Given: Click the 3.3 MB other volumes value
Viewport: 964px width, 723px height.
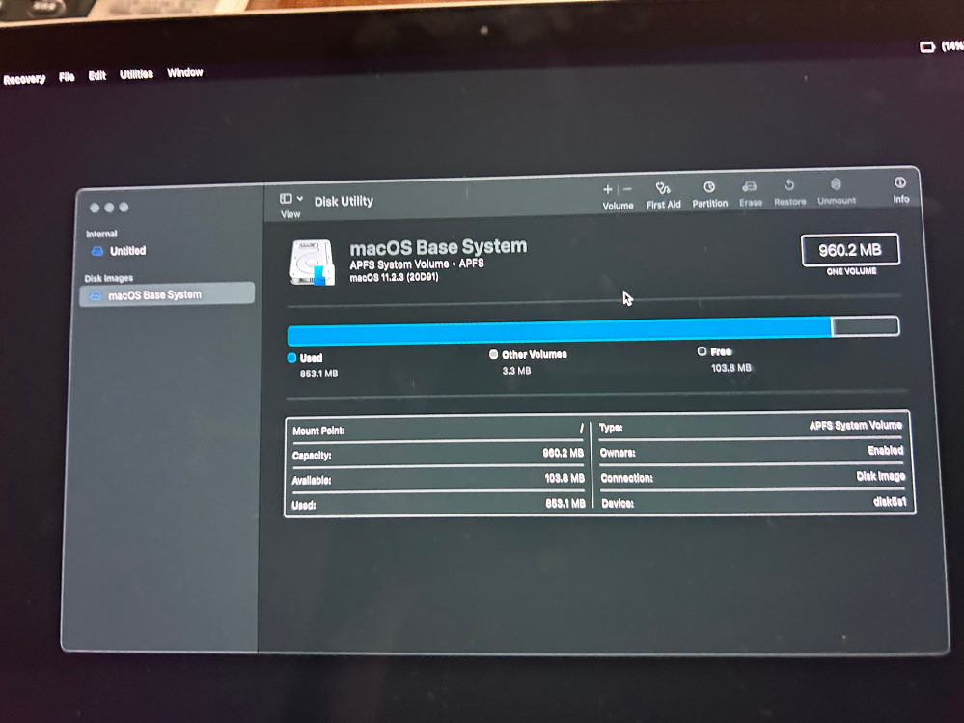Looking at the screenshot, I should 516,370.
